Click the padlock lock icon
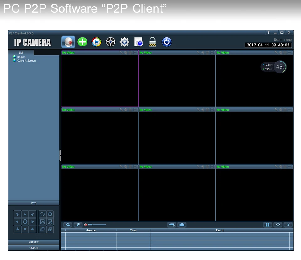 pos(152,42)
